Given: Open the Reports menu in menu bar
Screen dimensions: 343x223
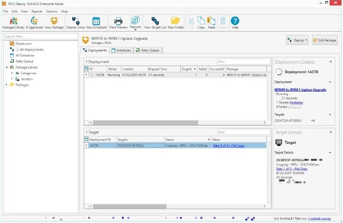Looking at the screenshot, I should 37,11.
